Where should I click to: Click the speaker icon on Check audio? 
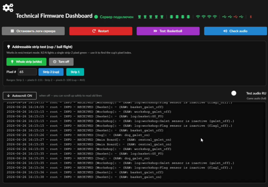tap(225, 31)
